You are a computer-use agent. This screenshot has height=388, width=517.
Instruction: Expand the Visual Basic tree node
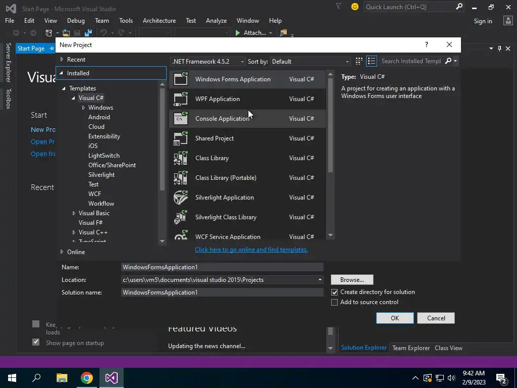click(x=74, y=213)
